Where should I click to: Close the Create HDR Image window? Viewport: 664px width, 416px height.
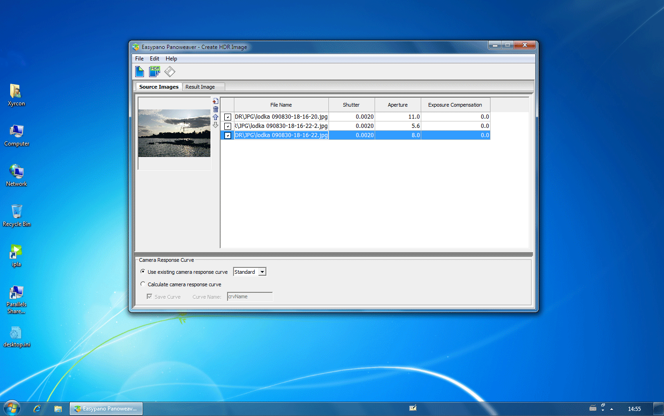525,45
